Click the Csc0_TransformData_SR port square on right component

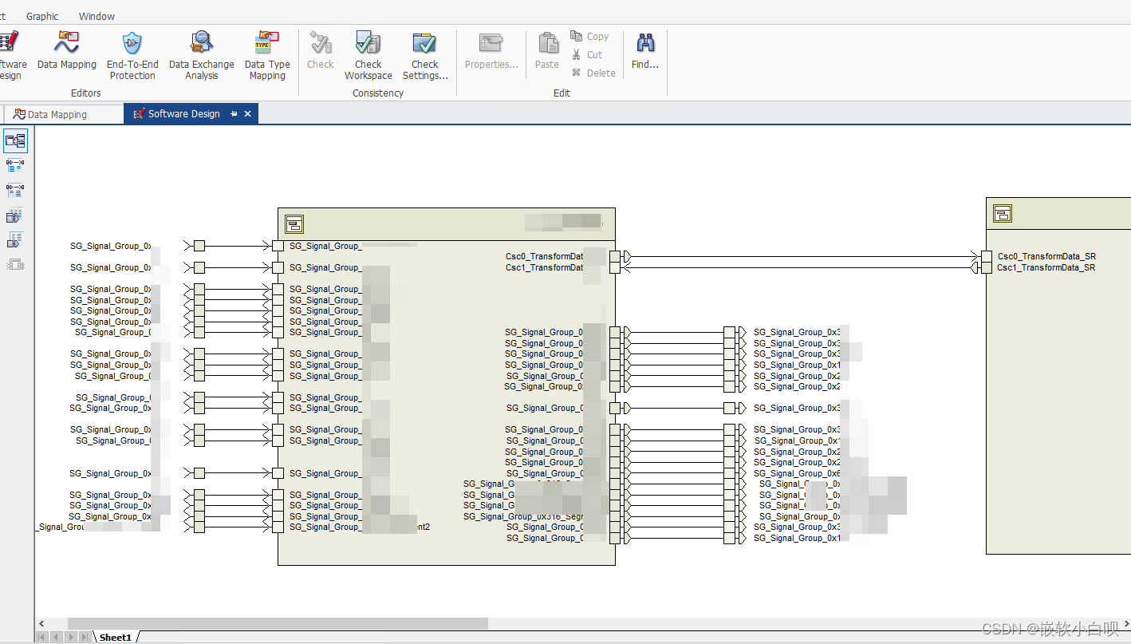[987, 256]
